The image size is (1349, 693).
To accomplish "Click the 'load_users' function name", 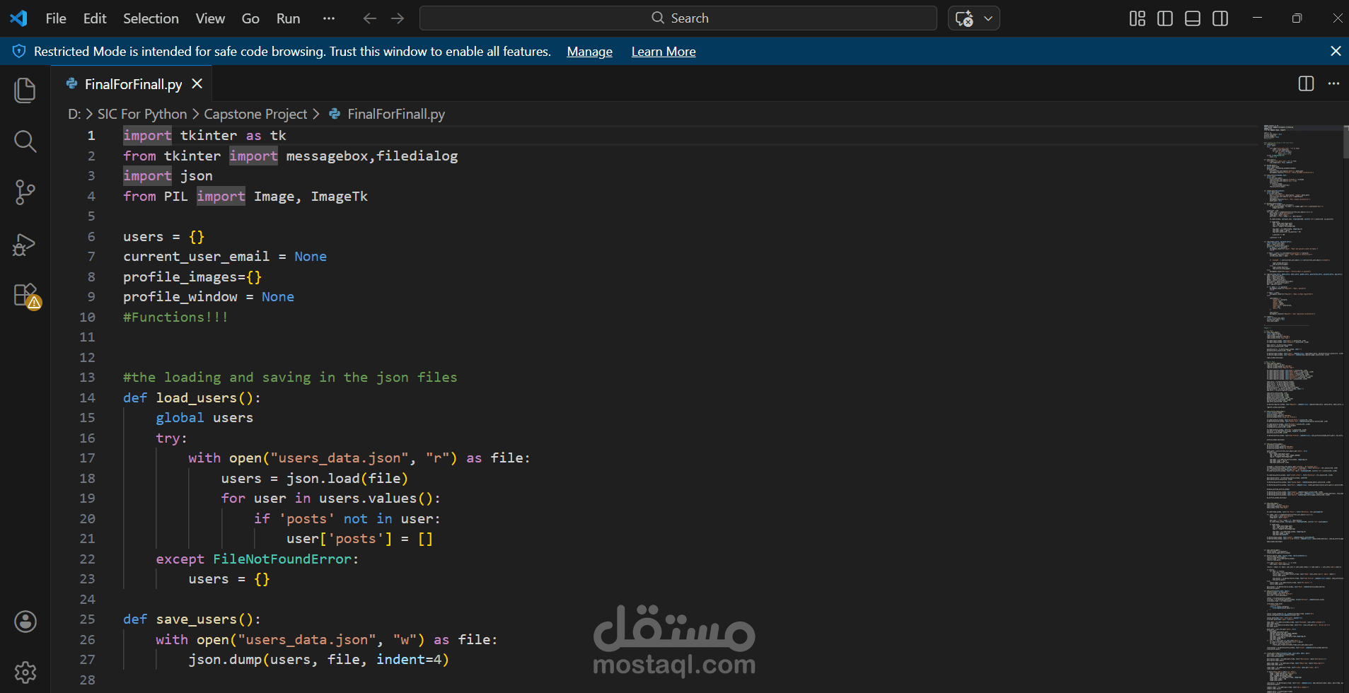I will click(197, 397).
